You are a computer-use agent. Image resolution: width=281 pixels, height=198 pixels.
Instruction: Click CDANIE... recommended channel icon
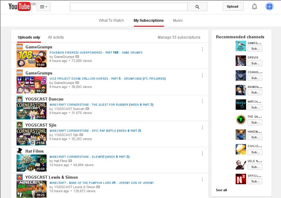[x=241, y=75]
